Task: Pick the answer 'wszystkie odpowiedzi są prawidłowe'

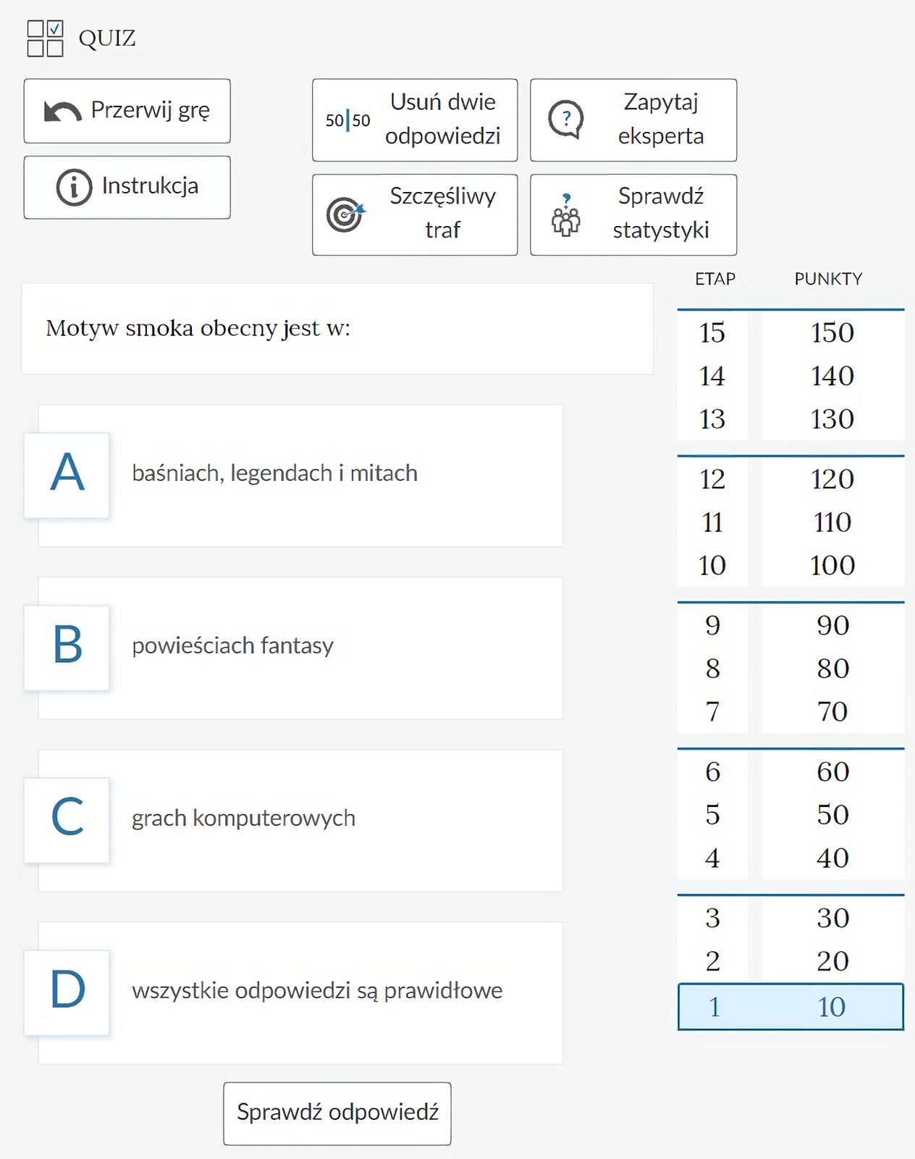Action: (x=317, y=991)
